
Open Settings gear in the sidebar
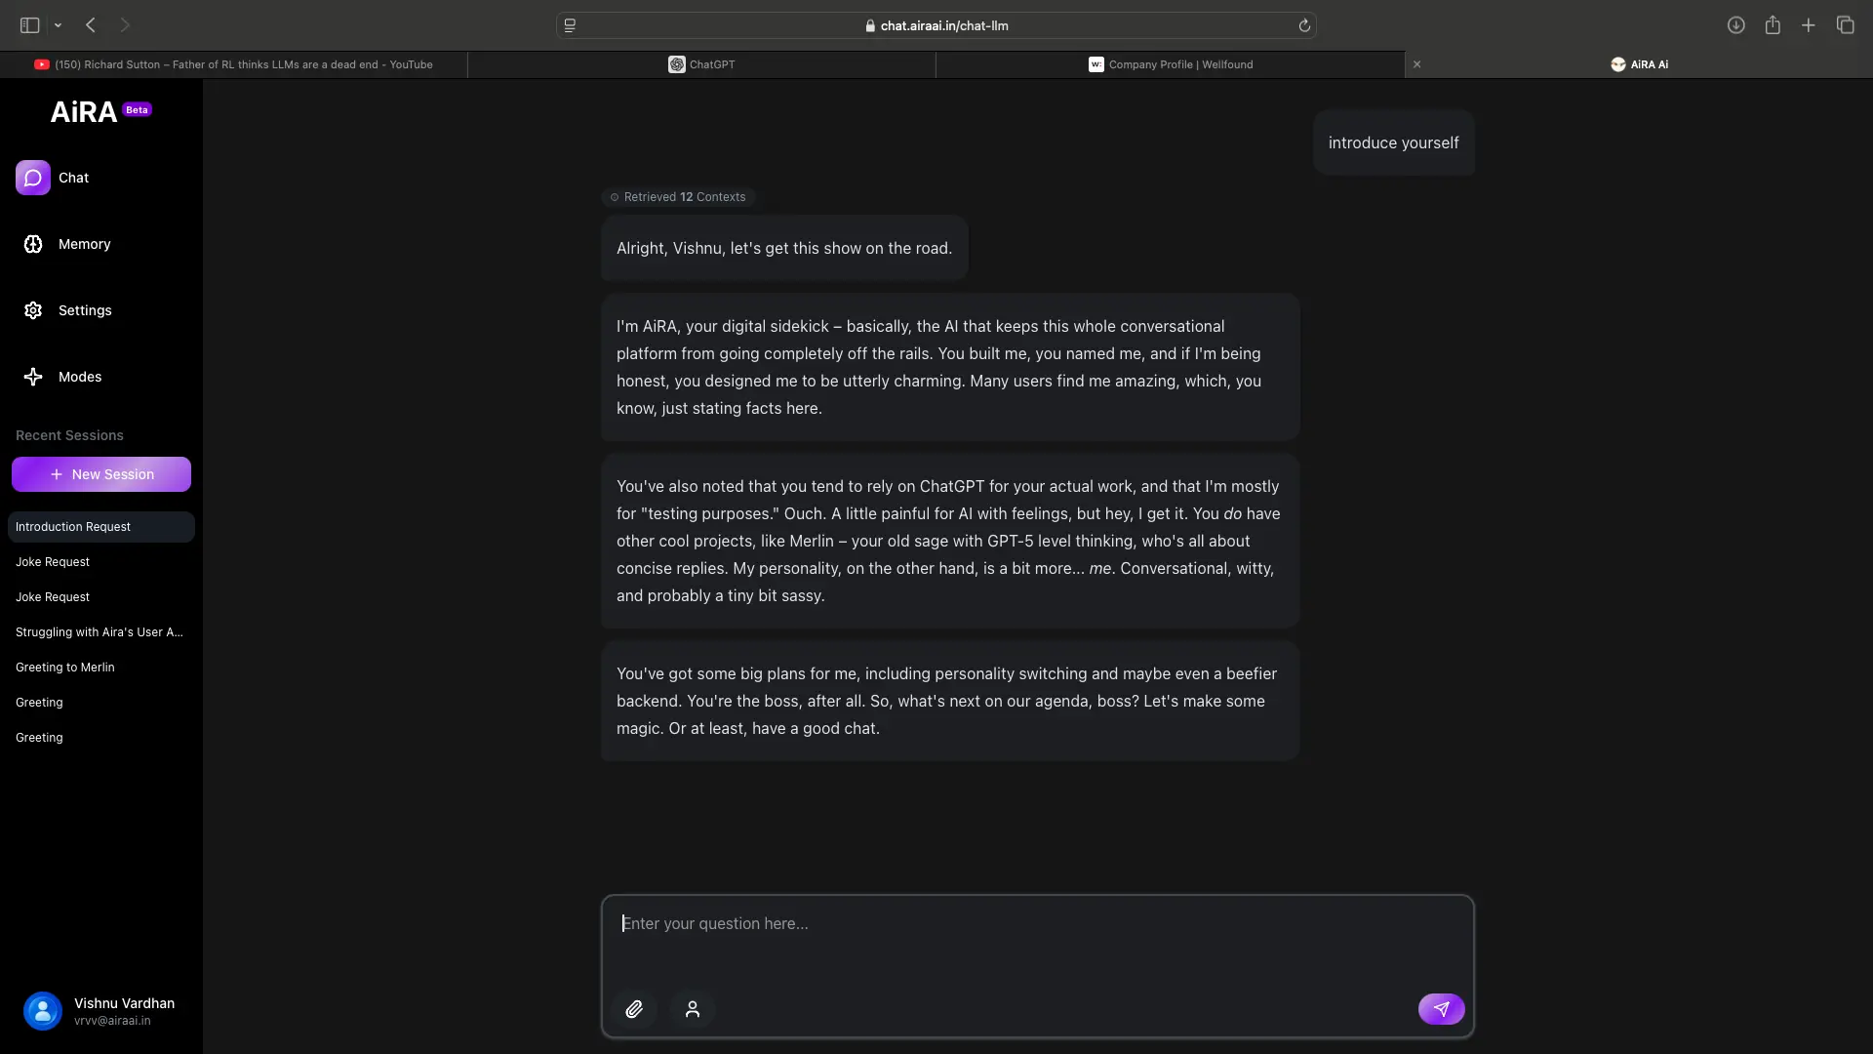click(x=33, y=310)
